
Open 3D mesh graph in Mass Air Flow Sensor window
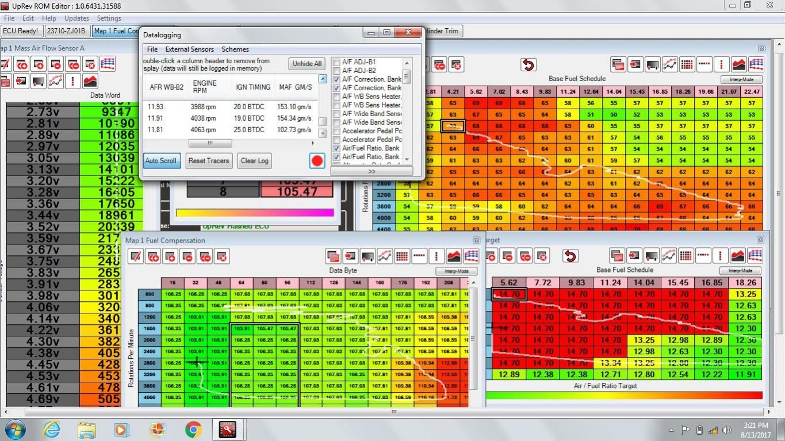tap(108, 64)
